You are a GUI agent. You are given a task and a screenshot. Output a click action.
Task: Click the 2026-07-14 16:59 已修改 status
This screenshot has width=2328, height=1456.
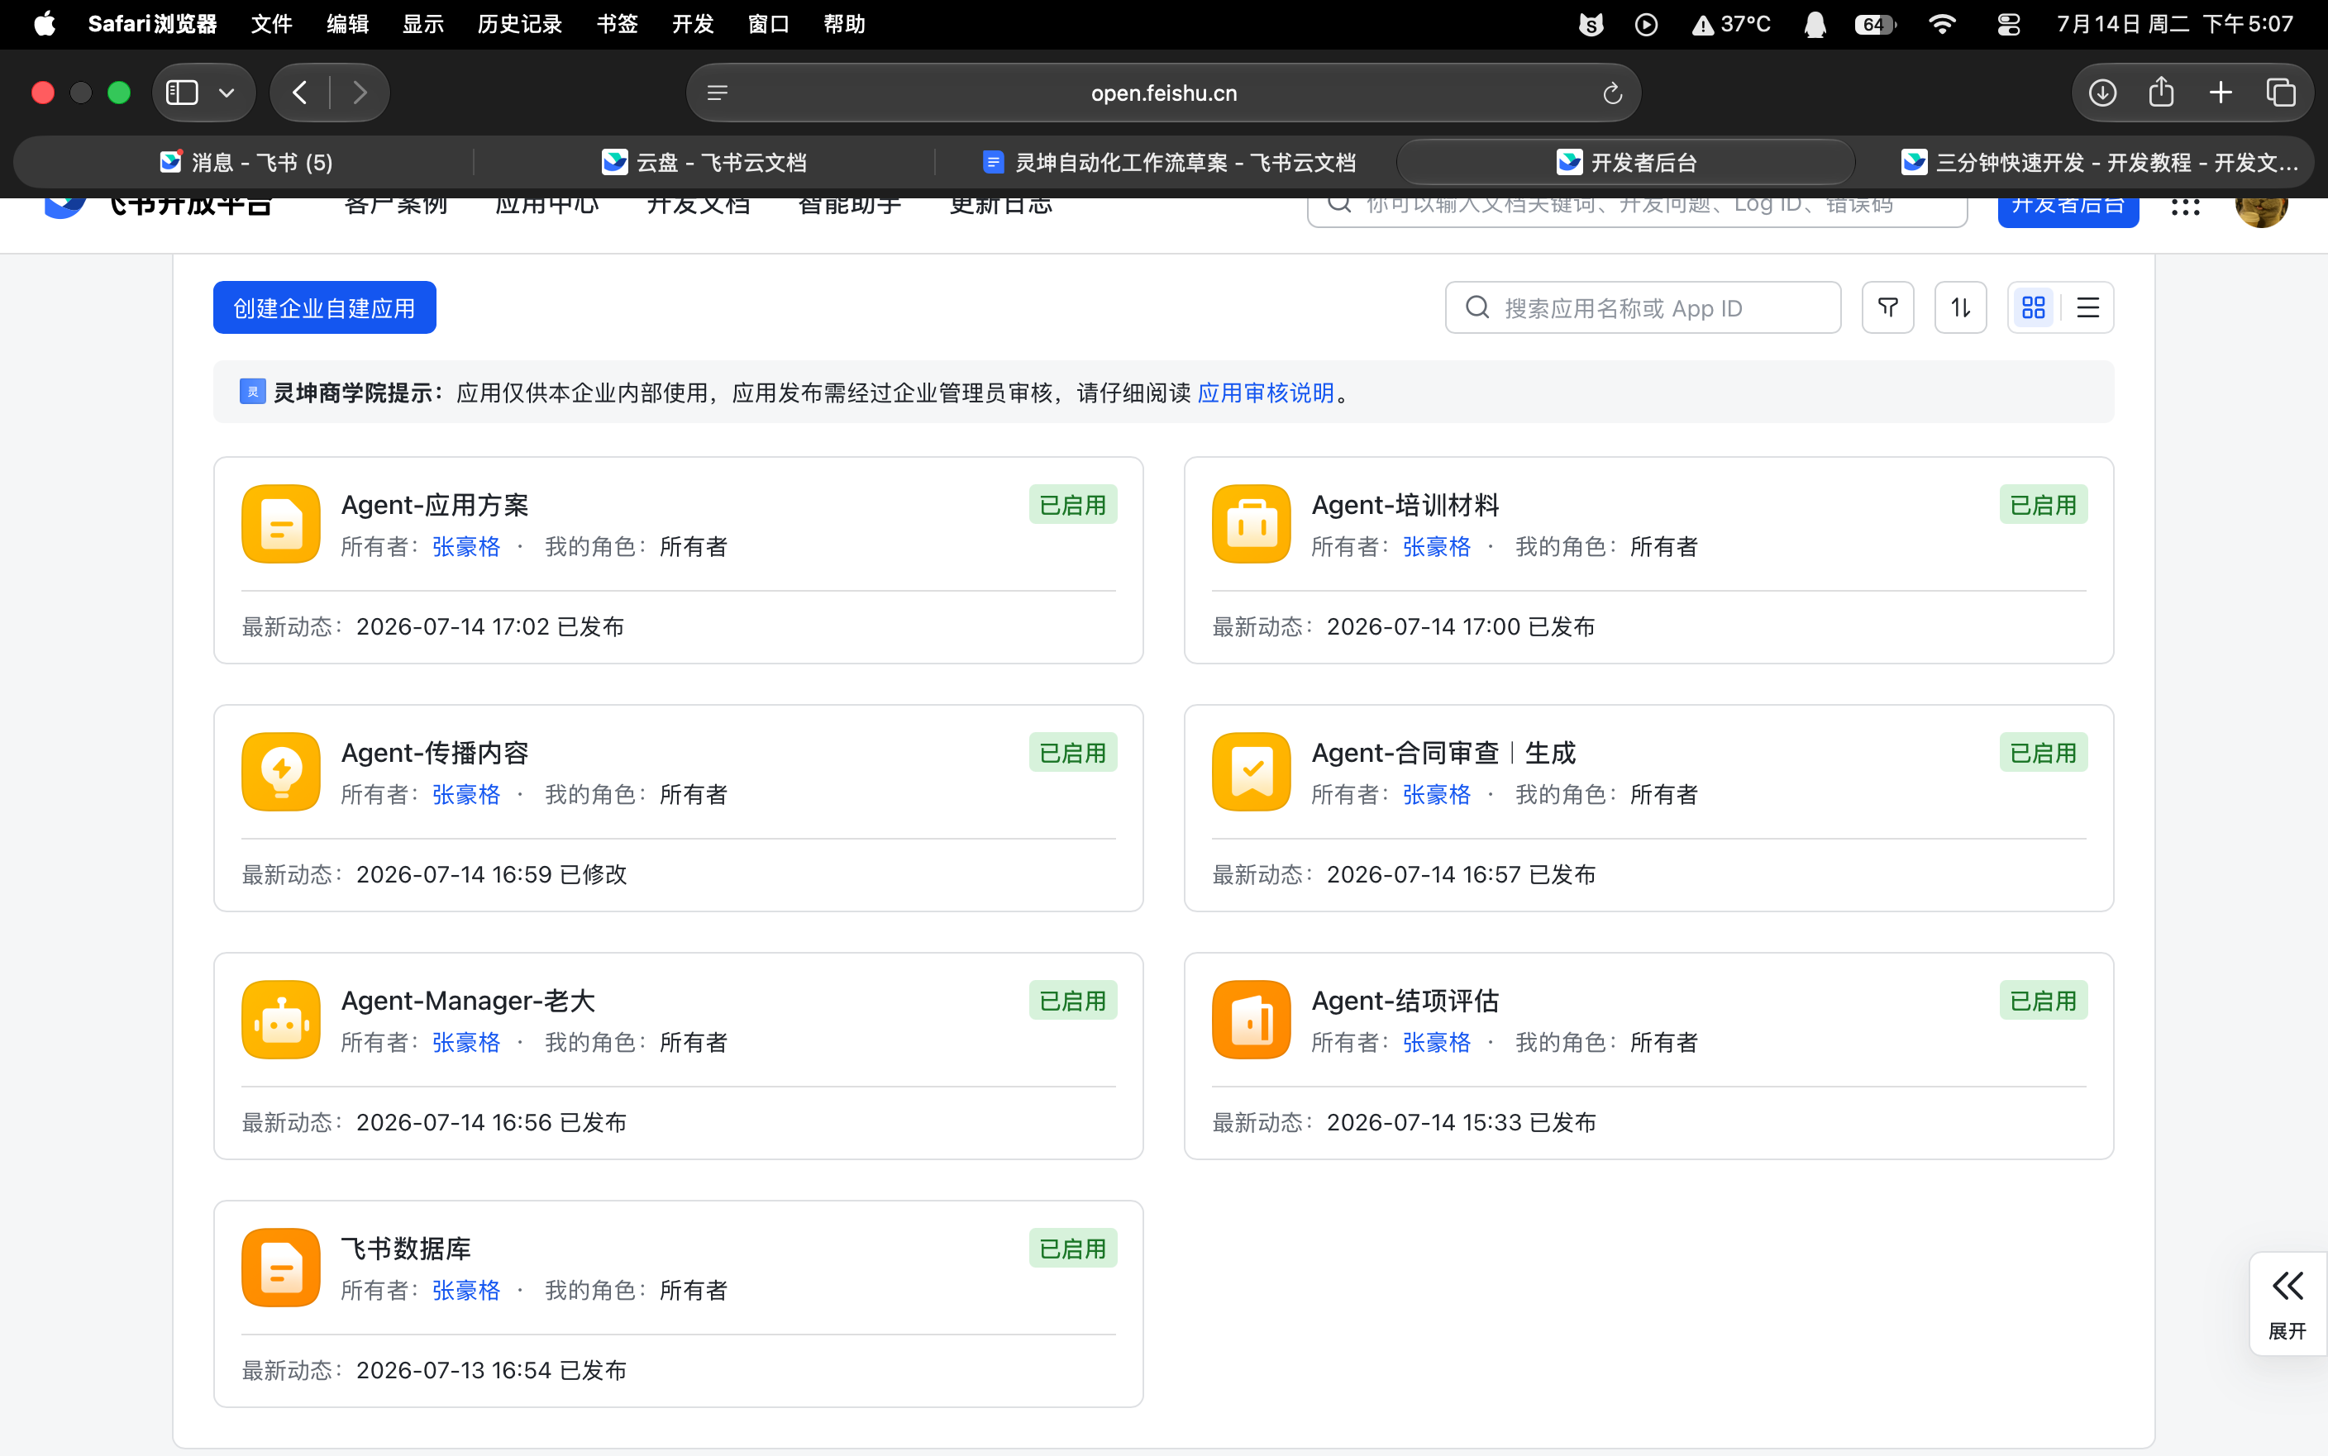[x=491, y=873]
